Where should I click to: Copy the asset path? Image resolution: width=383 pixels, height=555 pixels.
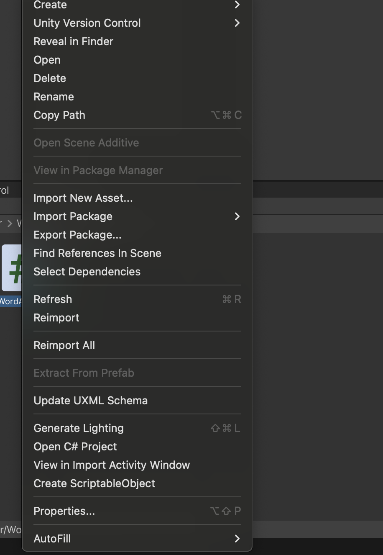59,115
